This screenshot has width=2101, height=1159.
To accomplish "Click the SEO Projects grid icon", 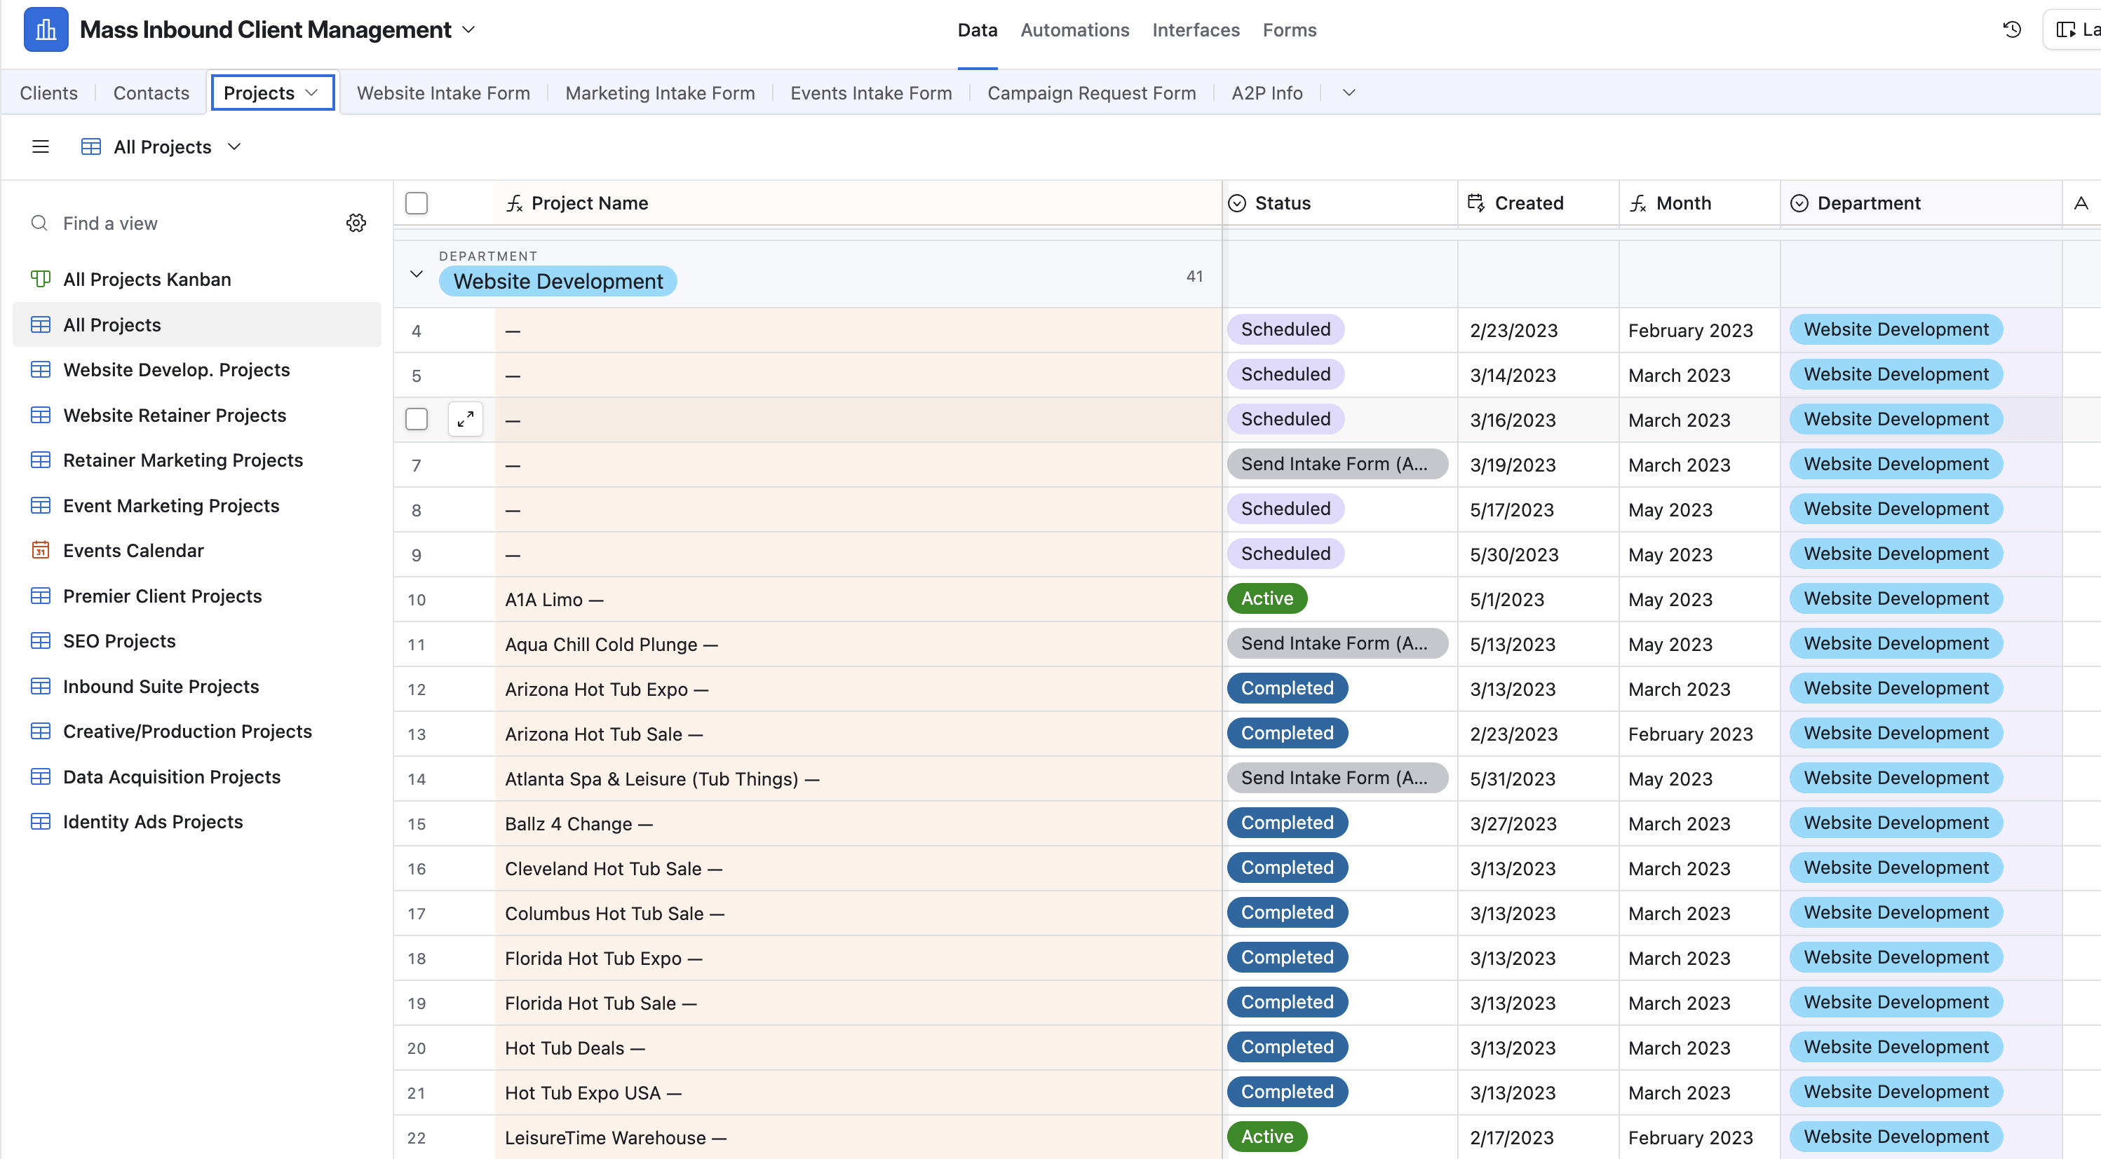I will (41, 640).
